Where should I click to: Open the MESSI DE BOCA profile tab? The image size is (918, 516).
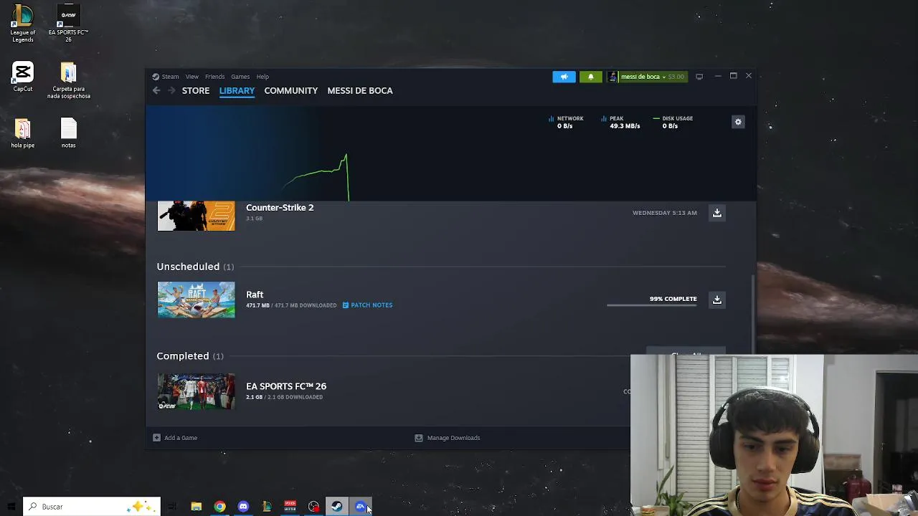pos(360,90)
